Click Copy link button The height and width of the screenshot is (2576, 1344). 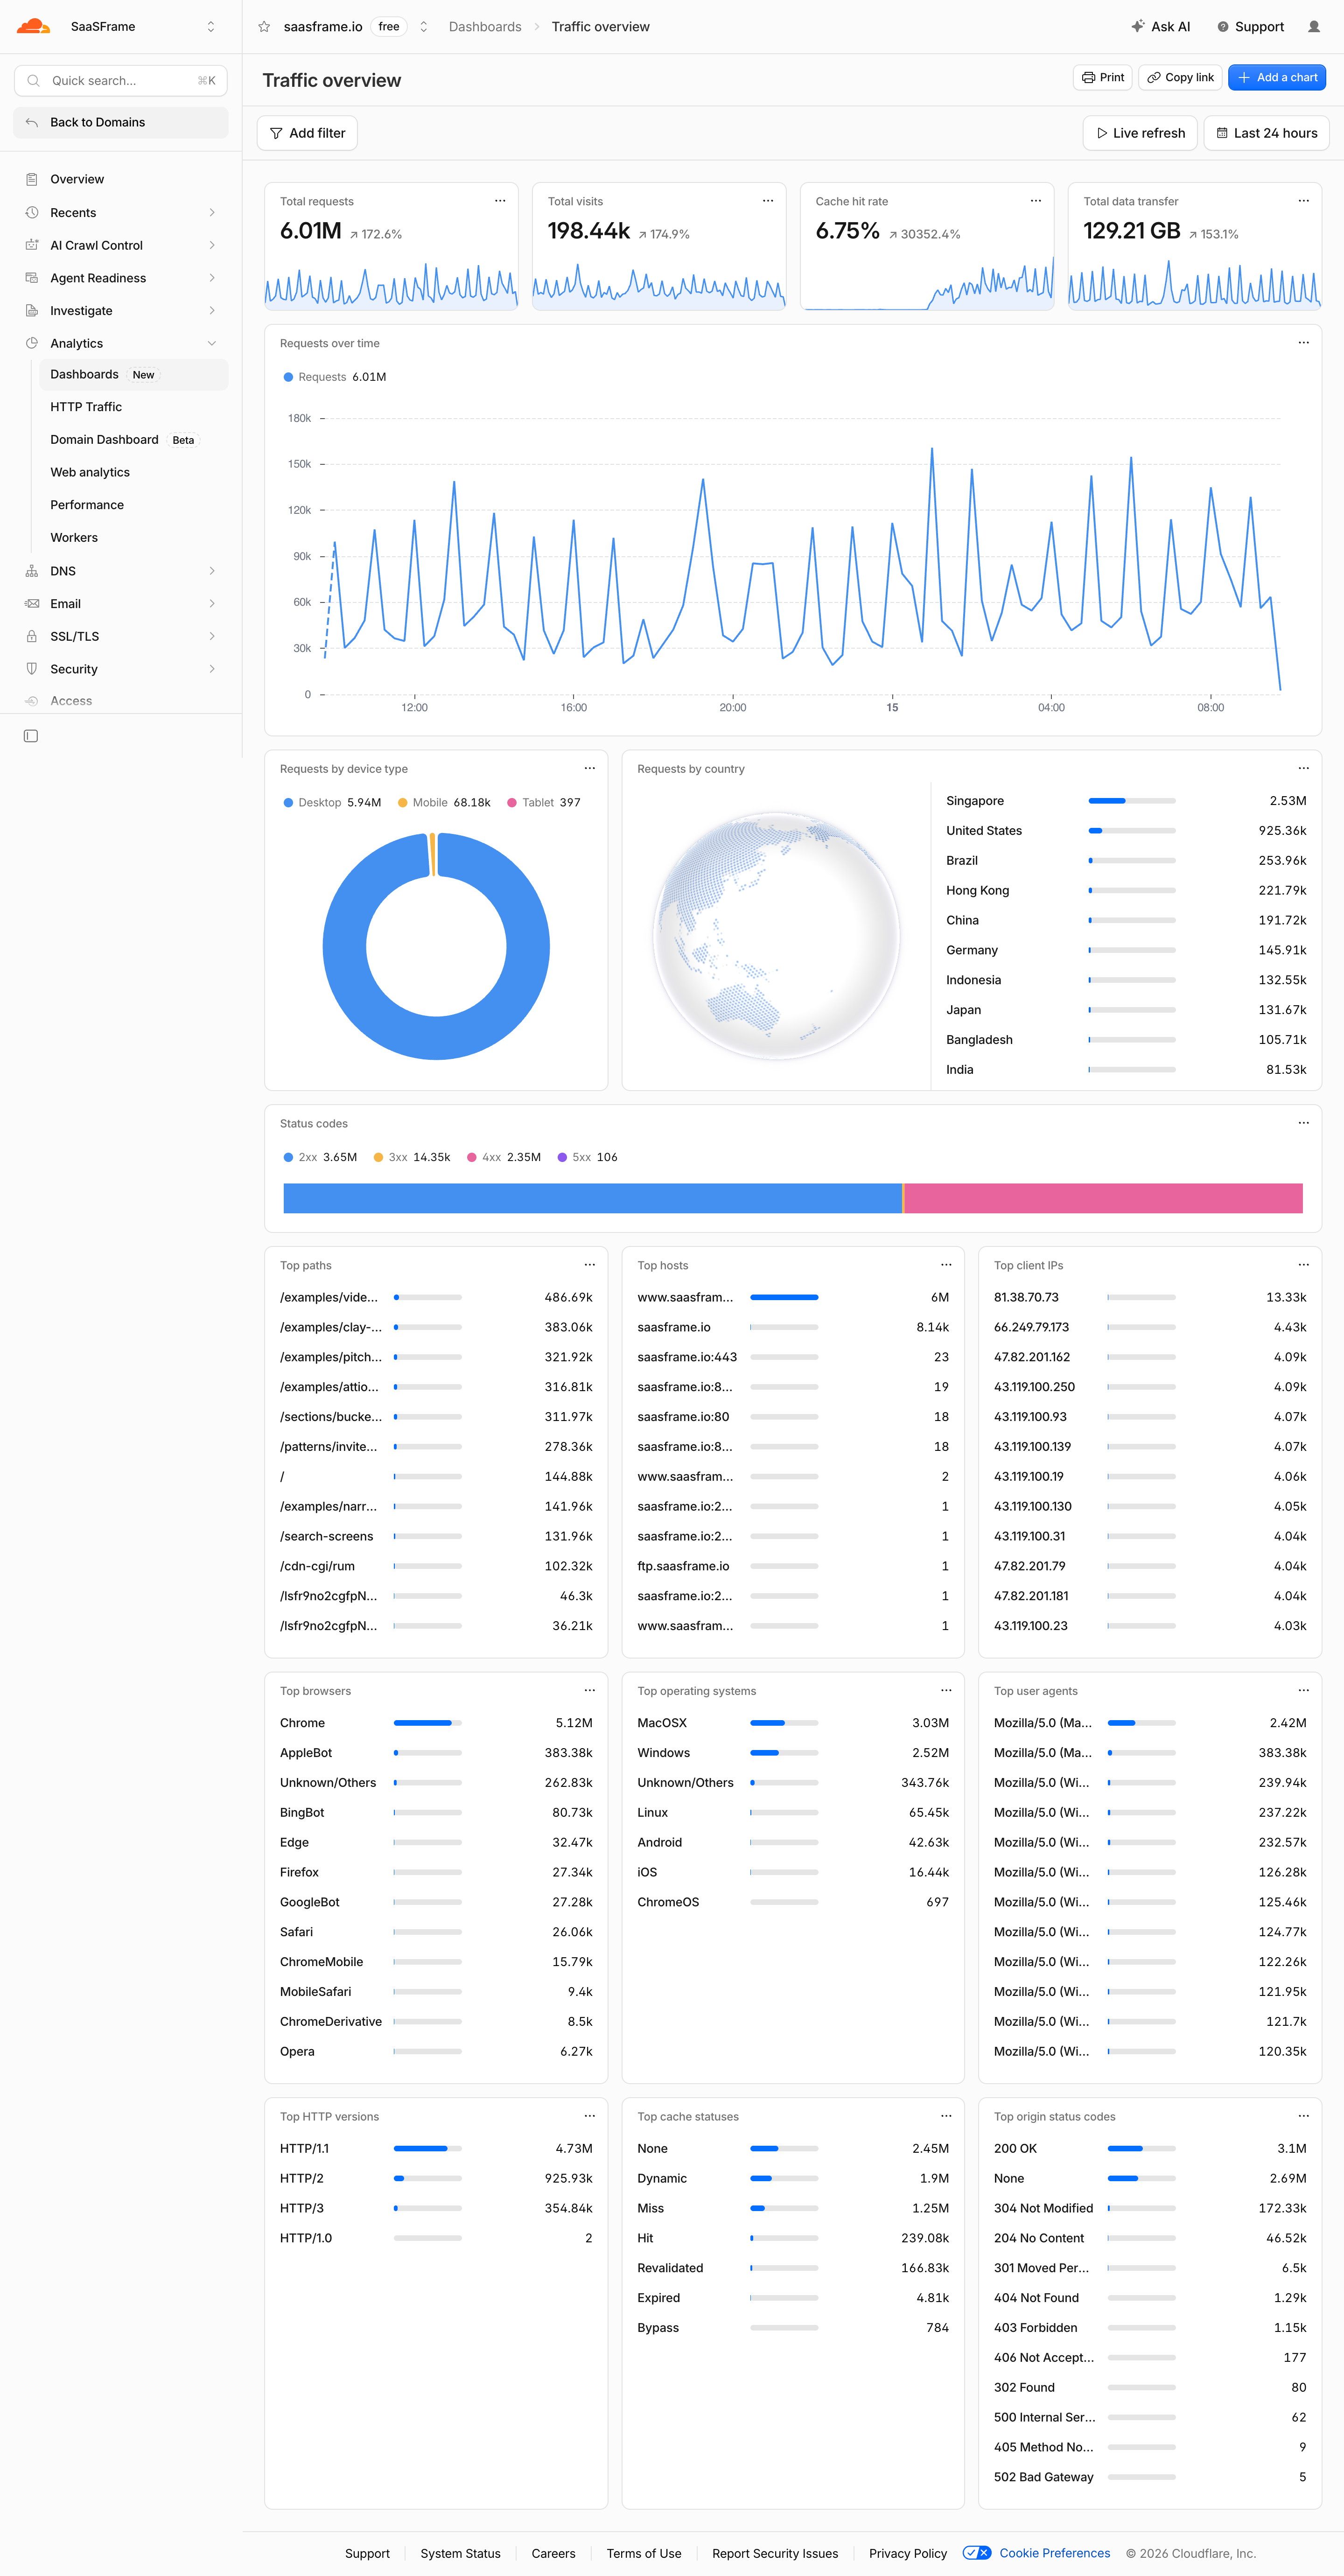[1180, 78]
